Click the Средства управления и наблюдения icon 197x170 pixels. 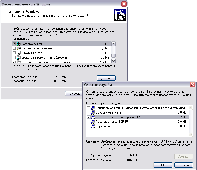click(x=19, y=58)
